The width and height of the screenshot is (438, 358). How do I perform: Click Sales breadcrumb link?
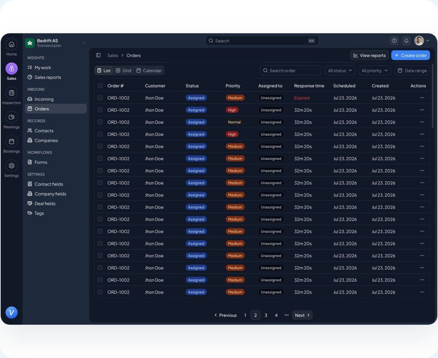113,55
